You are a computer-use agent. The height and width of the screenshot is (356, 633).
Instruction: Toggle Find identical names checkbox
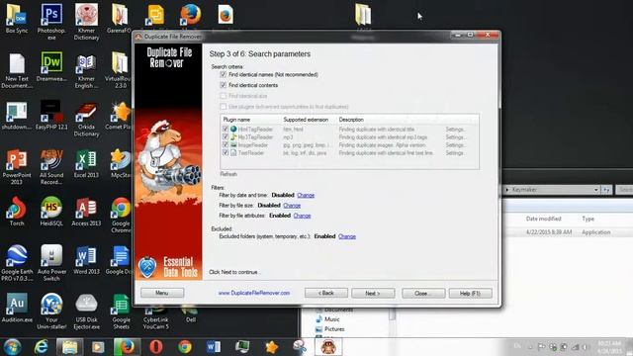point(224,75)
